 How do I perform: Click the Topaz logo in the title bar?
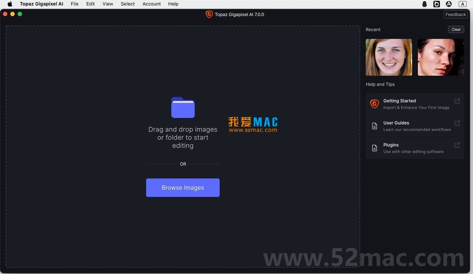pos(209,14)
